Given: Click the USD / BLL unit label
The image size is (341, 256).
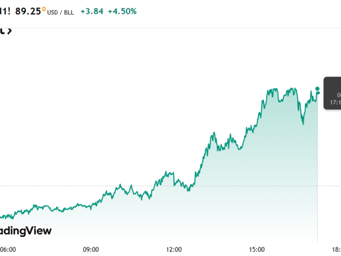Looking at the screenshot, I should (61, 12).
